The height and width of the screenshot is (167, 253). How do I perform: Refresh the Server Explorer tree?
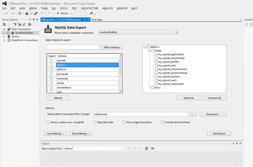point(4,24)
